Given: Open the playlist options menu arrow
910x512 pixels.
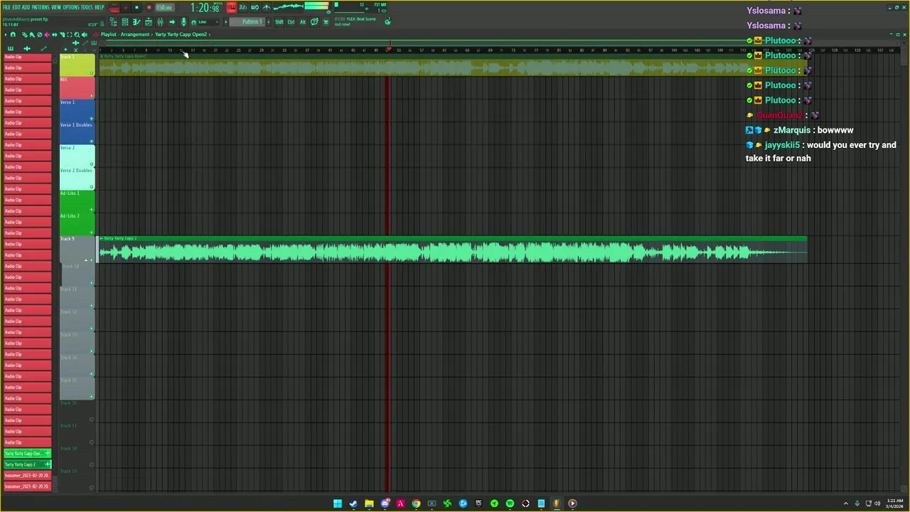Looking at the screenshot, I should (x=6, y=35).
